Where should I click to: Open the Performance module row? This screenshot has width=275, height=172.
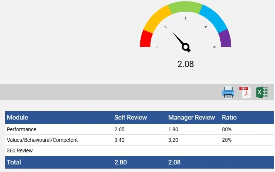point(22,129)
